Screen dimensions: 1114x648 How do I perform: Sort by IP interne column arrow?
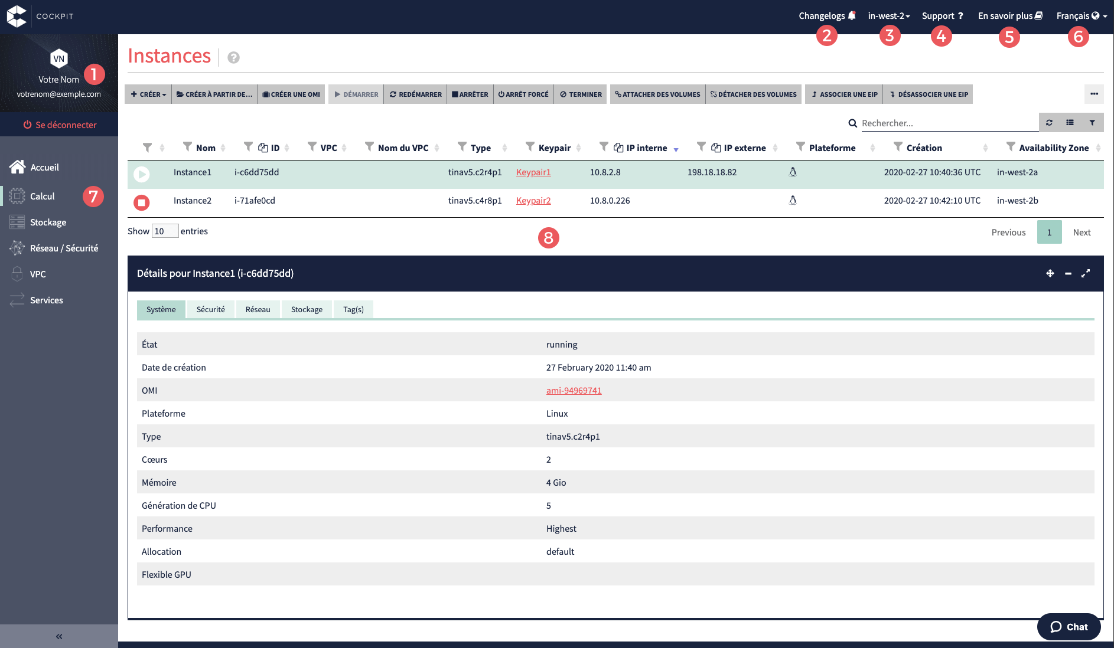[676, 149]
